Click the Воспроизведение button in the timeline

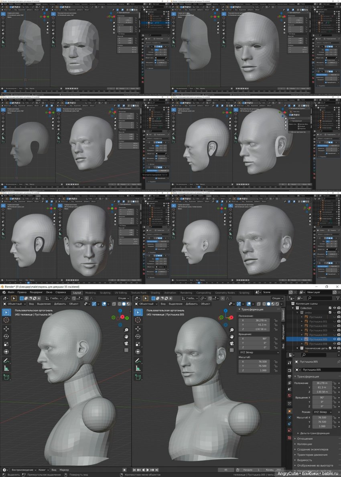click(x=22, y=469)
